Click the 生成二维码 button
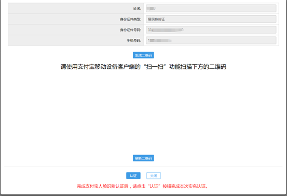Image resolution: width=287 pixels, height=196 pixels. 143,55
